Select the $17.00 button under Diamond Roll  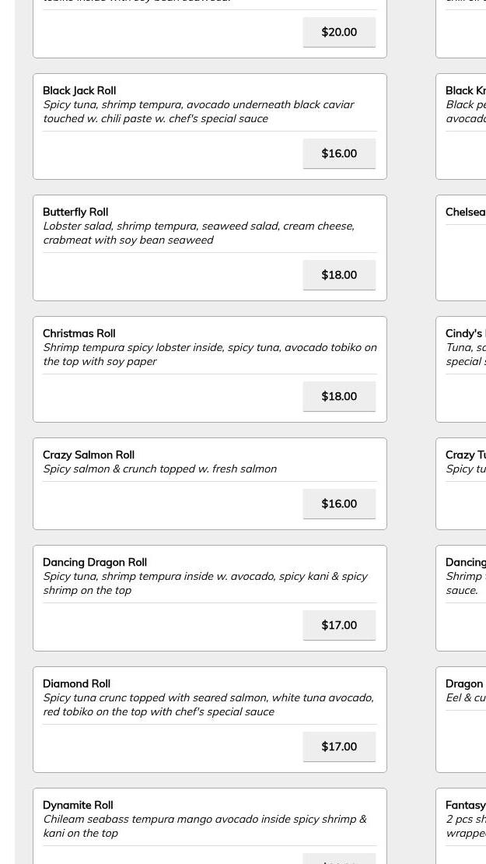[x=339, y=746]
